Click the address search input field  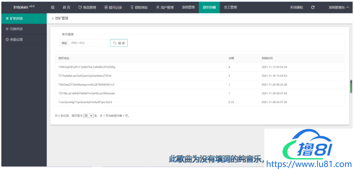[88, 43]
